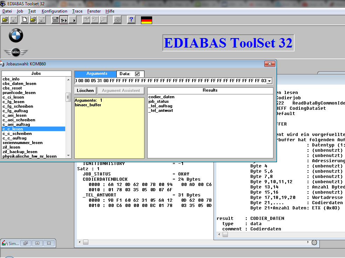
Task: Select result codier_daten
Action: click(x=161, y=97)
